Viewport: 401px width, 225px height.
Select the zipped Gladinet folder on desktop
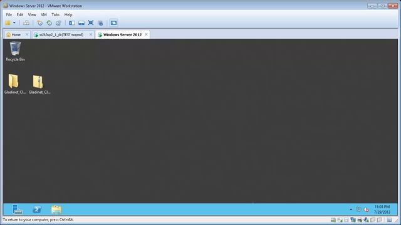click(x=39, y=84)
